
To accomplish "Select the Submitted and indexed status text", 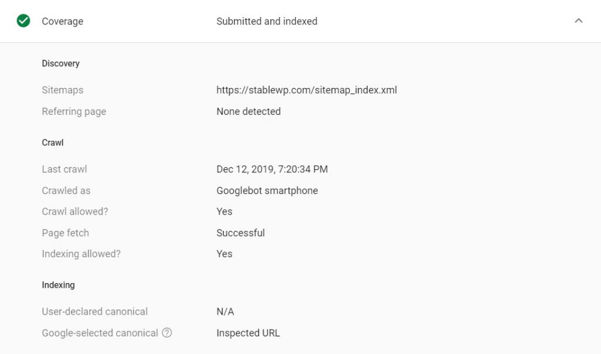I will 267,21.
